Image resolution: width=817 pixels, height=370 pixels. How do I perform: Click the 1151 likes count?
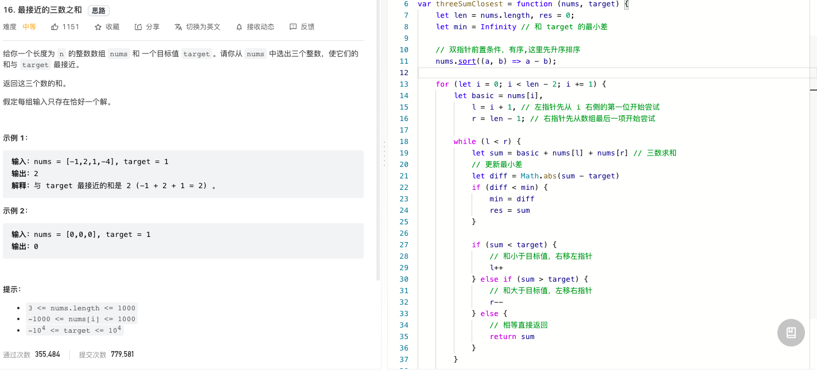pos(71,27)
